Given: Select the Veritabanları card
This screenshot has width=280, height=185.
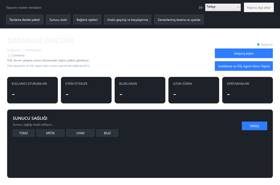Looking at the screenshot, I should tap(247, 90).
